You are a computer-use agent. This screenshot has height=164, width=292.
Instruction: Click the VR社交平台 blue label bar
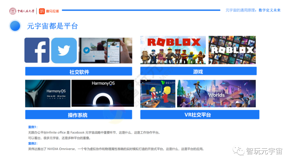tap(200, 115)
